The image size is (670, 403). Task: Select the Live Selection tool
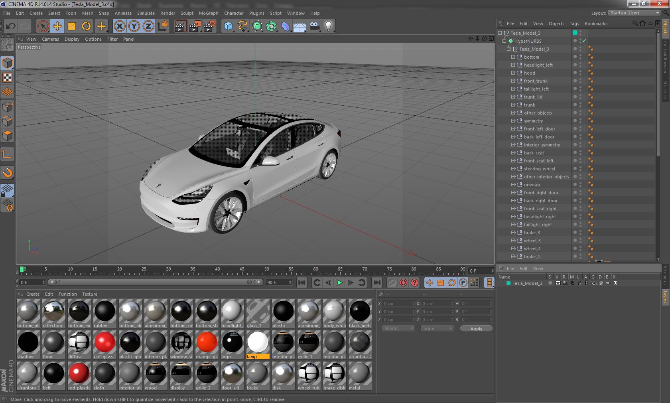(43, 26)
